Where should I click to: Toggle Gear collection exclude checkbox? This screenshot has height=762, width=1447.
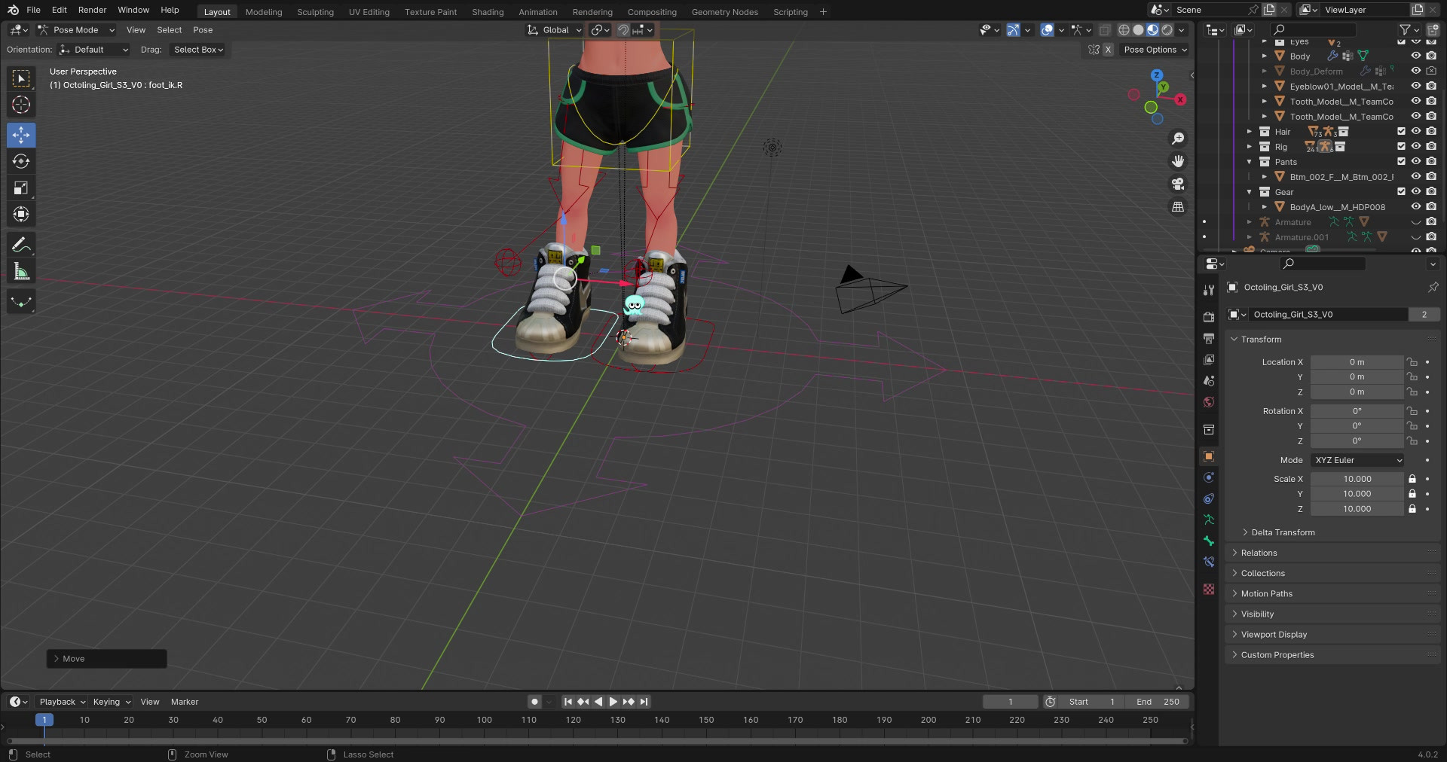pos(1401,192)
